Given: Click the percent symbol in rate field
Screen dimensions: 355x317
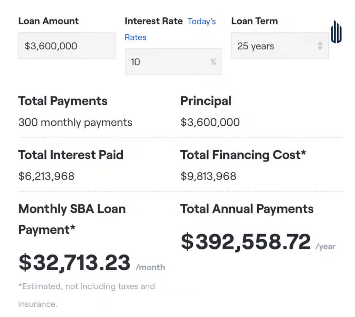Looking at the screenshot, I should [213, 62].
